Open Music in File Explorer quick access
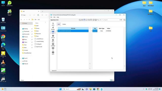The image size is (162, 91). pyautogui.click(x=25, y=39)
